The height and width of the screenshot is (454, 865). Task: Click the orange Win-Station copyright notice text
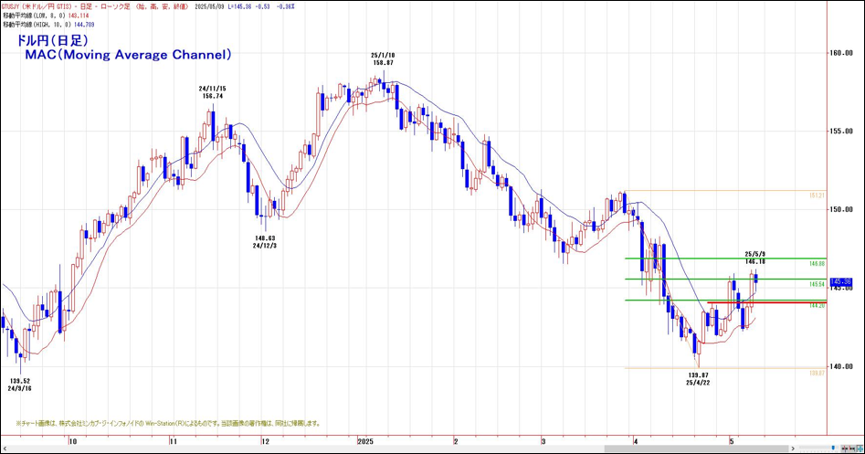(168, 424)
